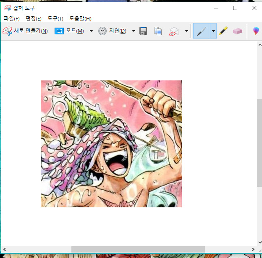This screenshot has width=262, height=258.
Task: Expand the Mode dropdown arrow
Action: click(91, 31)
